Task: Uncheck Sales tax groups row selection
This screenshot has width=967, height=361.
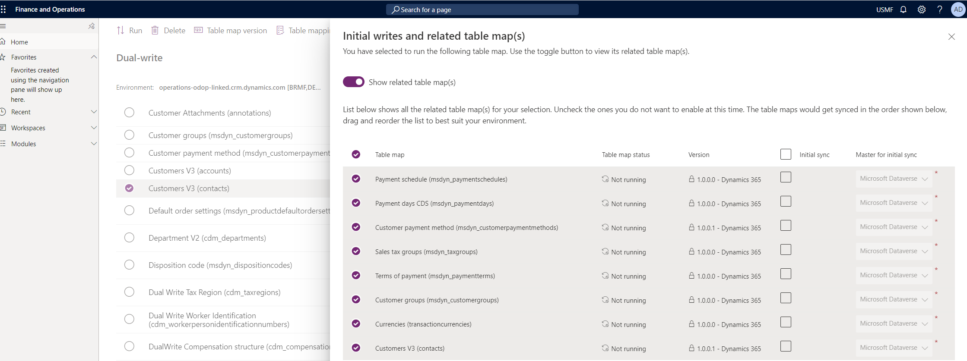Action: 356,251
